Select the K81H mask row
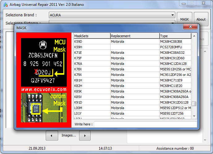 tap(132, 80)
